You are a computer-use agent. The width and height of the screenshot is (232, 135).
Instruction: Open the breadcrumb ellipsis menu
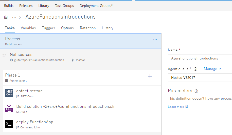click(14, 17)
